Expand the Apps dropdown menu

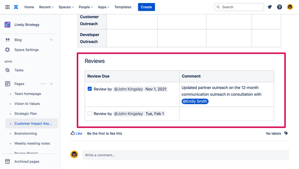pos(103,7)
